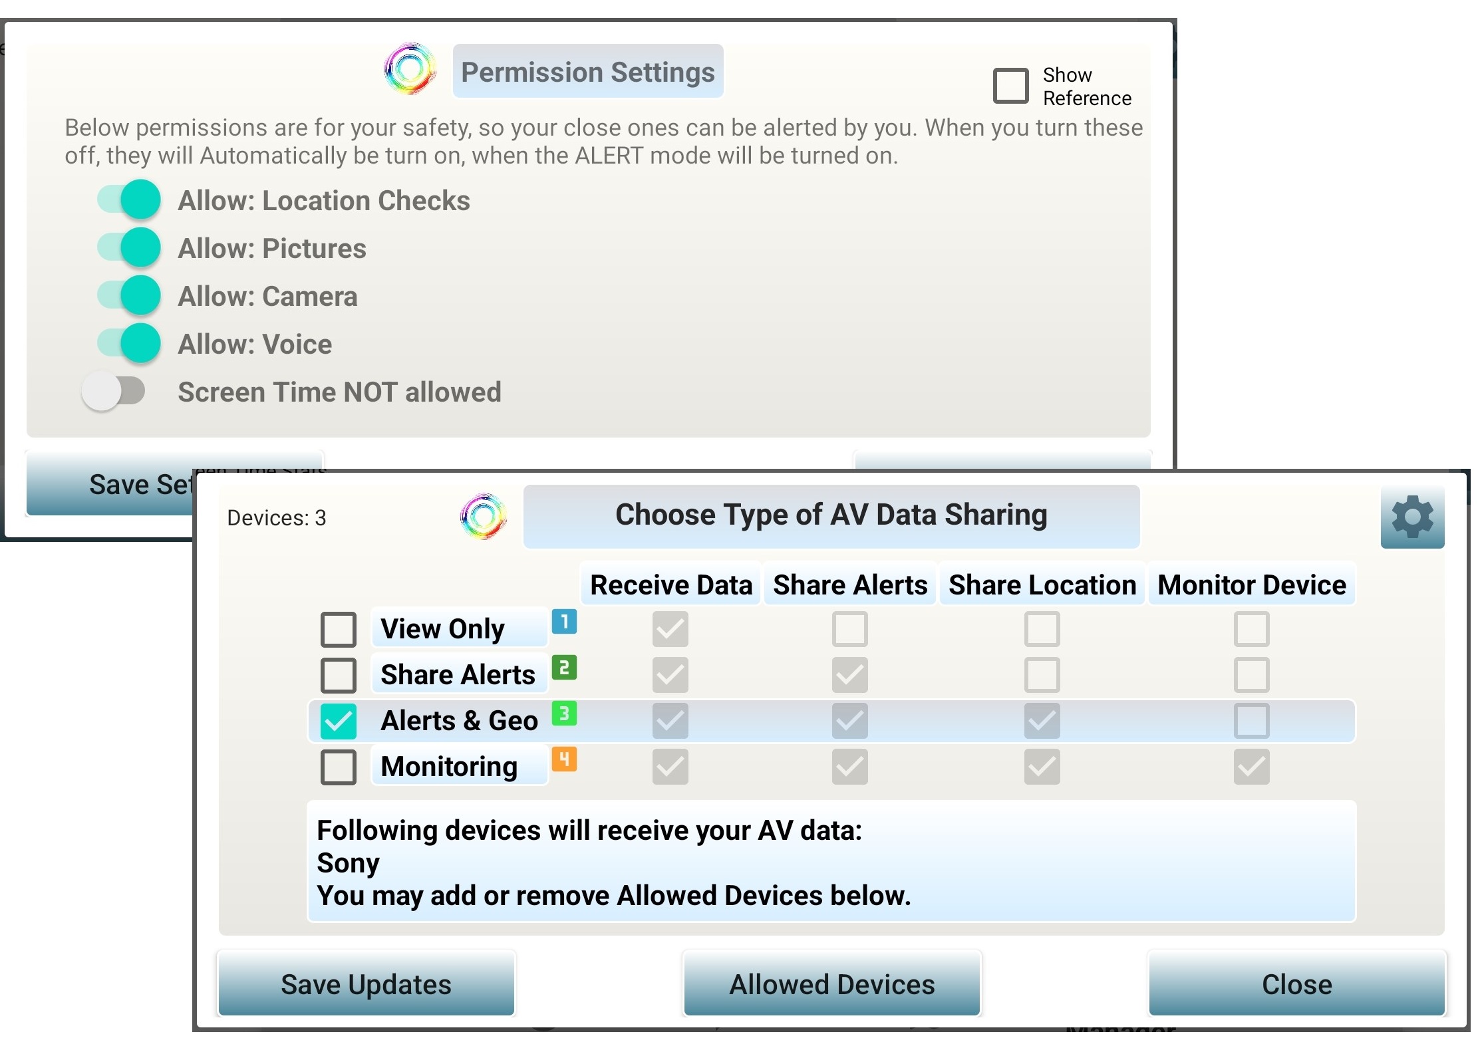Click Receive Data checkbox in View Only row
This screenshot has width=1478, height=1046.
670,629
